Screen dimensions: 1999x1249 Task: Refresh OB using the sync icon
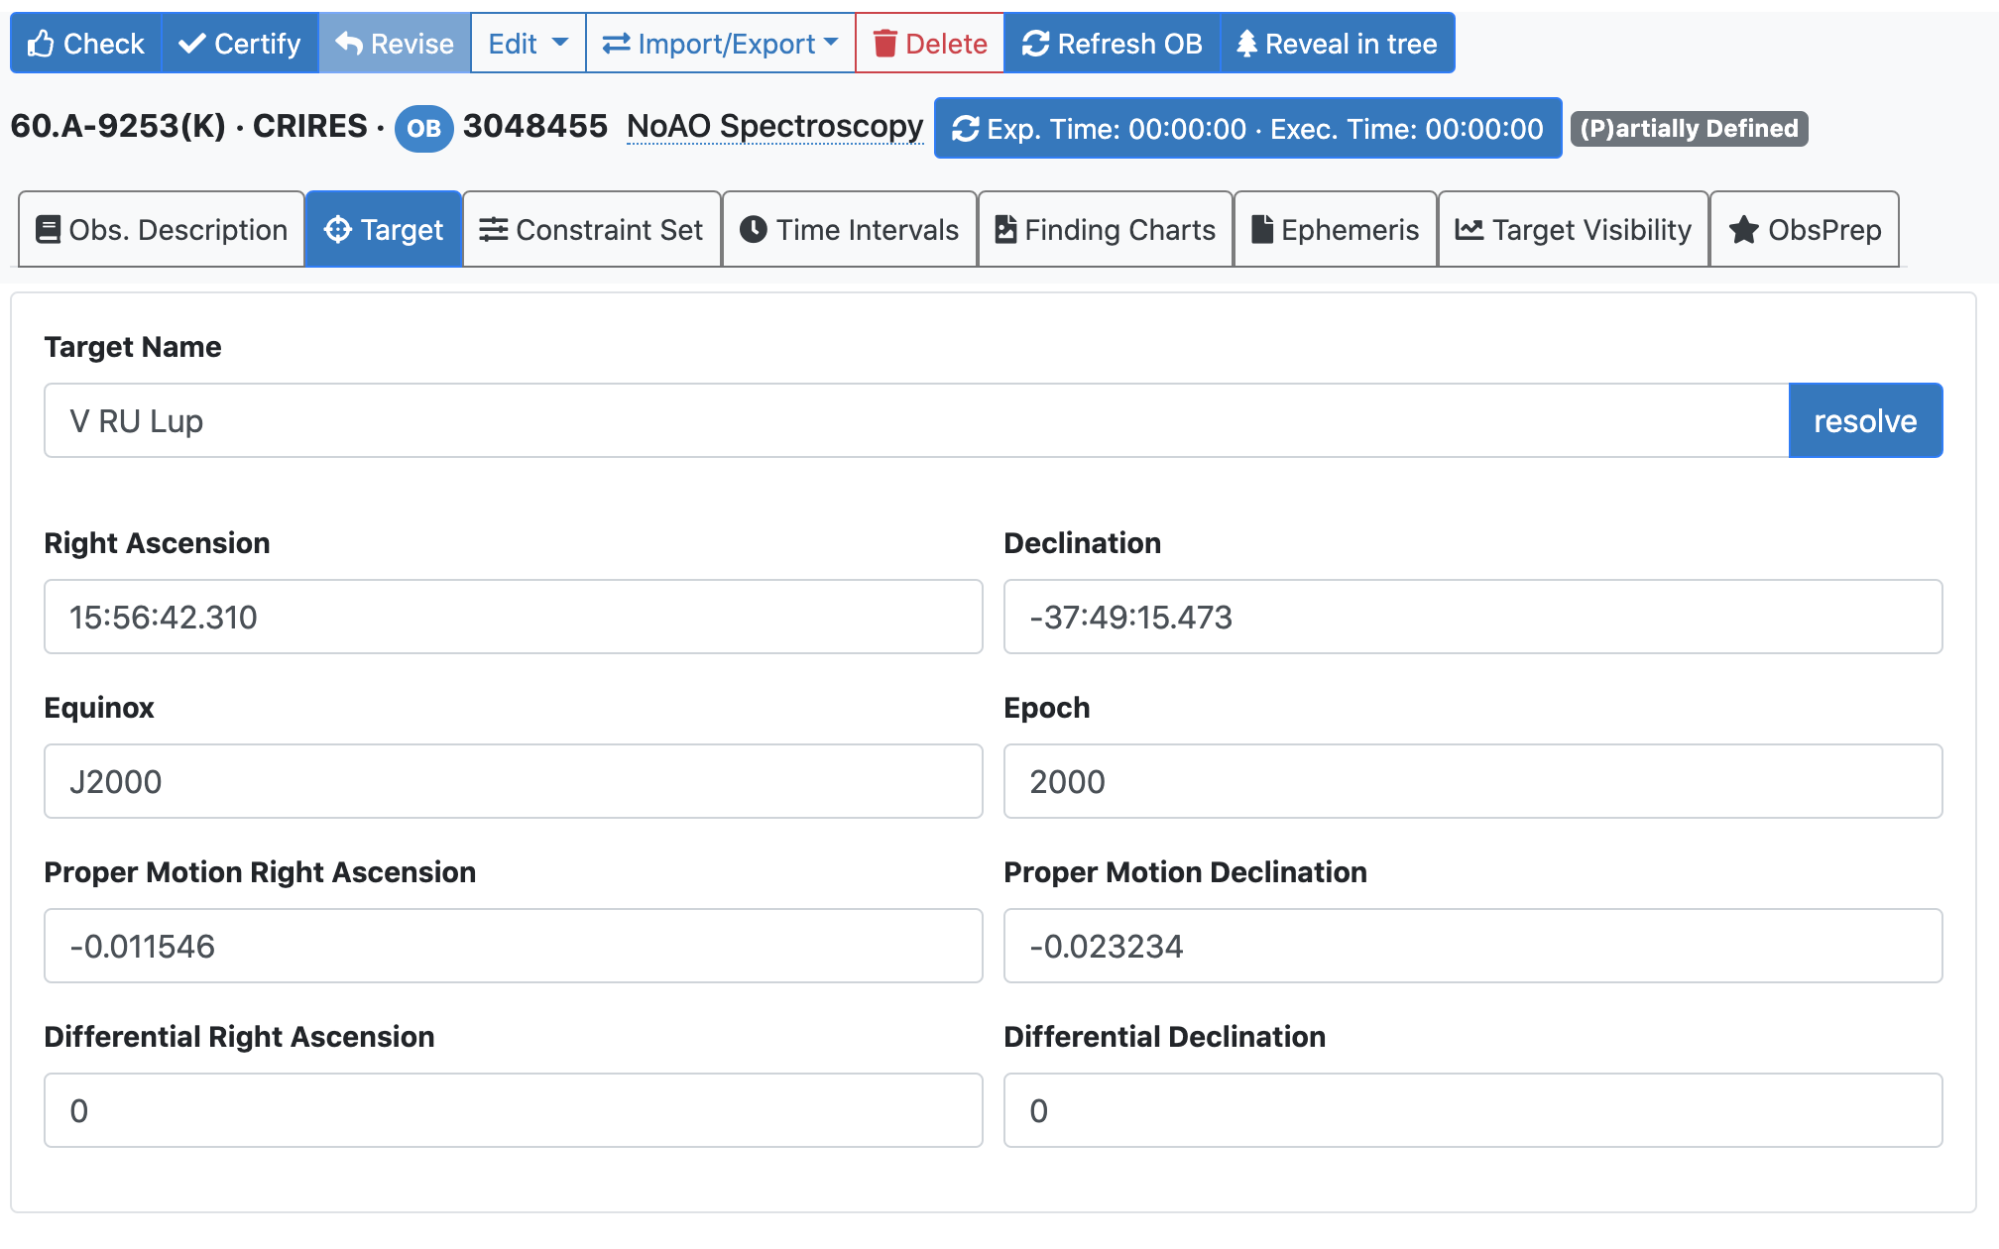pyautogui.click(x=1112, y=44)
